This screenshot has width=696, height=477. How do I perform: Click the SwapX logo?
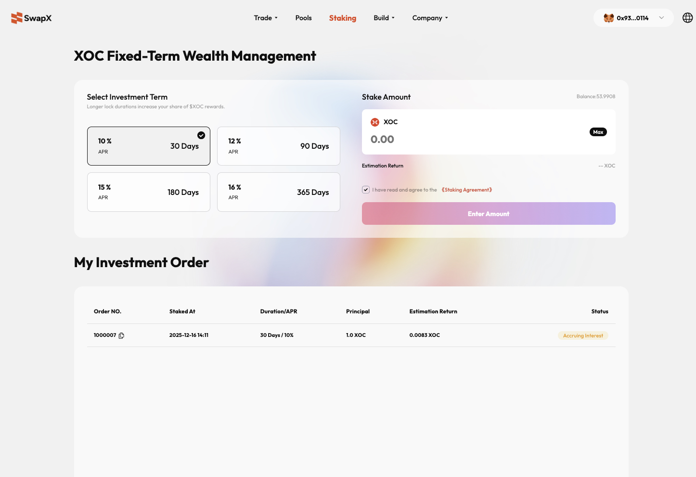(31, 18)
